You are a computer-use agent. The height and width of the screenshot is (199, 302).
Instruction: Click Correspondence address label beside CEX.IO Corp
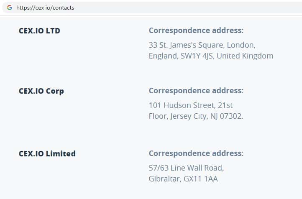point(196,91)
